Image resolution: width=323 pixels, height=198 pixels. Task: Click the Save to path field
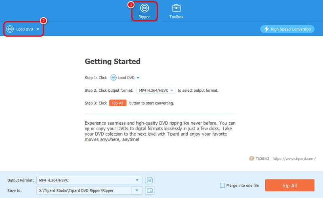[84, 191]
